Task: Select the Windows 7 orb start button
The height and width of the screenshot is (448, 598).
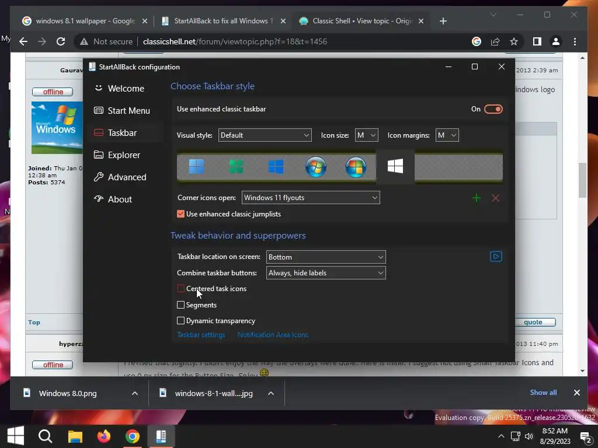Action: 316,167
